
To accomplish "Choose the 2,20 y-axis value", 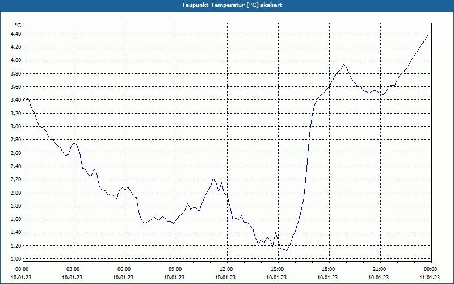I will 16,179.
